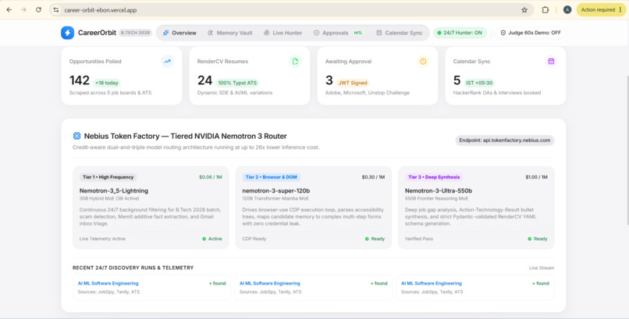Image resolution: width=629 pixels, height=319 pixels.
Task: Open the Live Hunter tab
Action: tap(283, 33)
